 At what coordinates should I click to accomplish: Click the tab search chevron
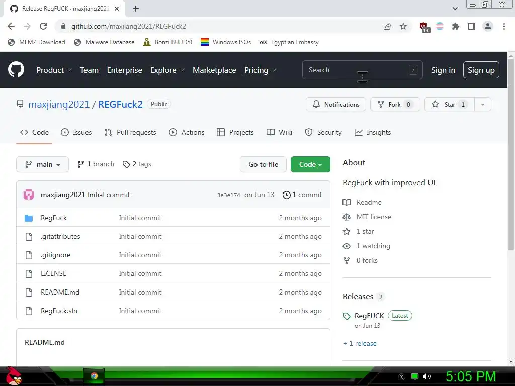point(455,9)
